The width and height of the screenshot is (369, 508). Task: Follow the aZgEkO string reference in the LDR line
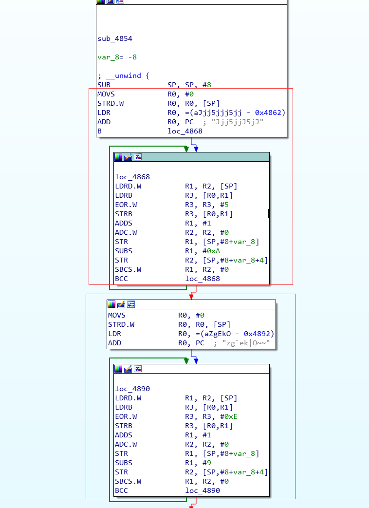click(218, 334)
